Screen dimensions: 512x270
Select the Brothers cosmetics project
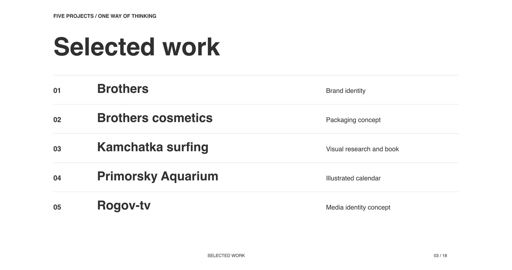155,118
